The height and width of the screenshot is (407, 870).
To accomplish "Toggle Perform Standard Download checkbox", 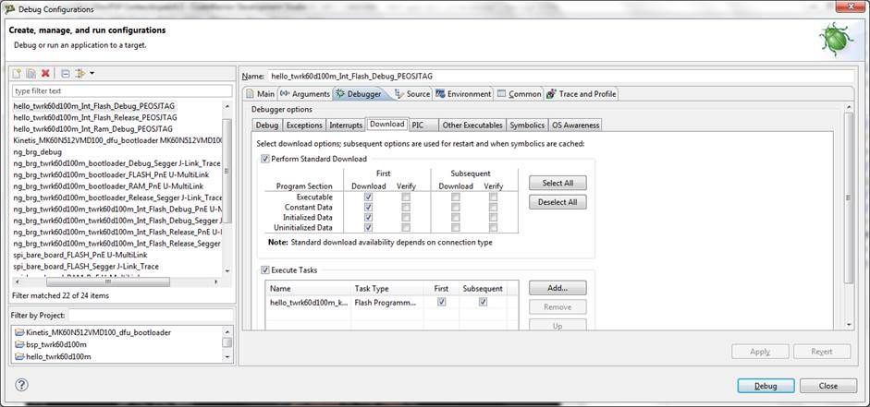I will (x=264, y=159).
